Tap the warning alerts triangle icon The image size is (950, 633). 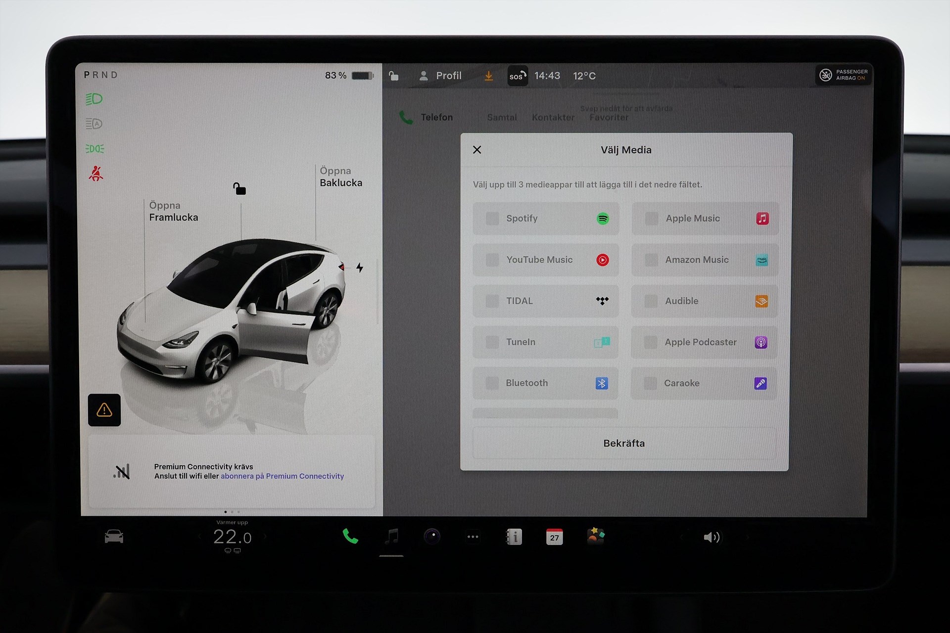pos(104,410)
